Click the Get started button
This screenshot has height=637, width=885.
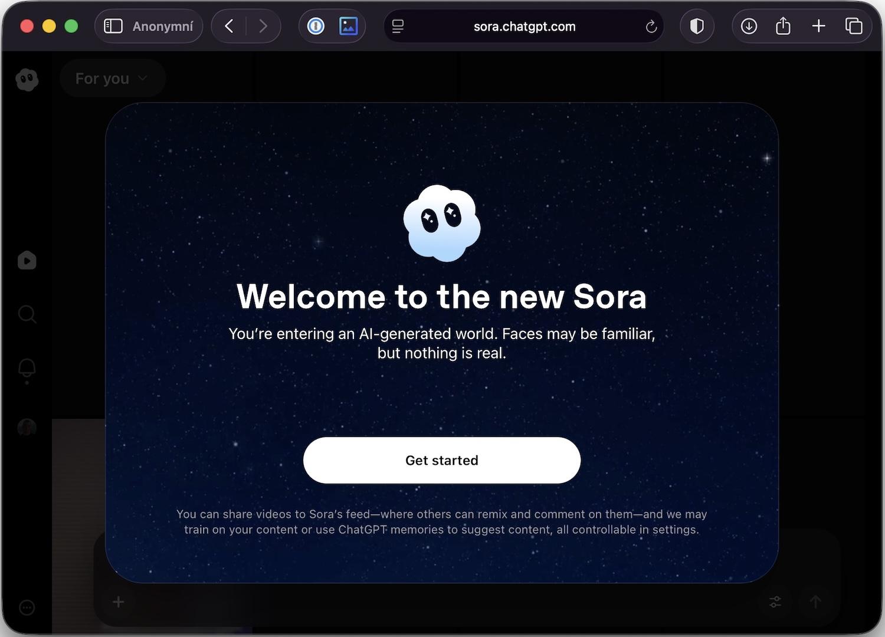(x=441, y=460)
